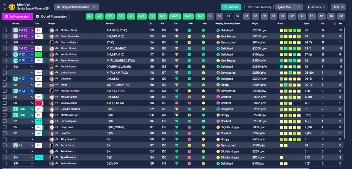Viewport: 352px width, 169px height.
Task: Tick the checkbox for Rasmus Højlund
Action: pos(5,42)
